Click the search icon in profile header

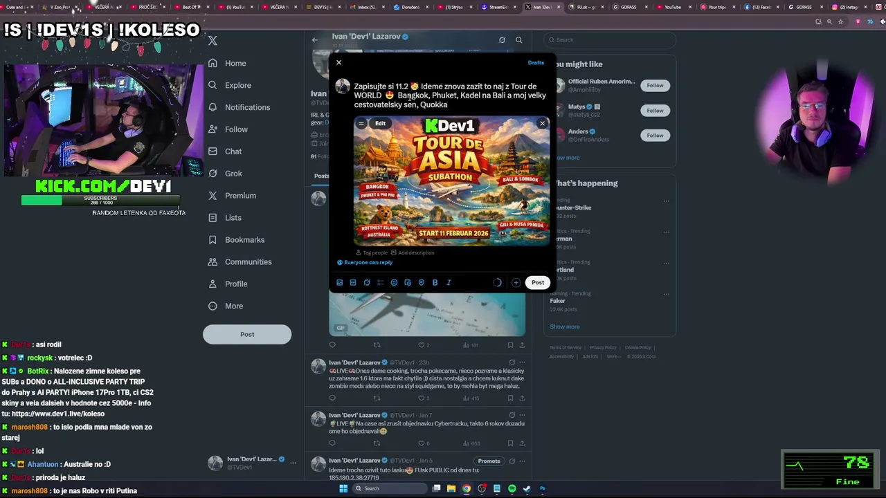coord(518,40)
